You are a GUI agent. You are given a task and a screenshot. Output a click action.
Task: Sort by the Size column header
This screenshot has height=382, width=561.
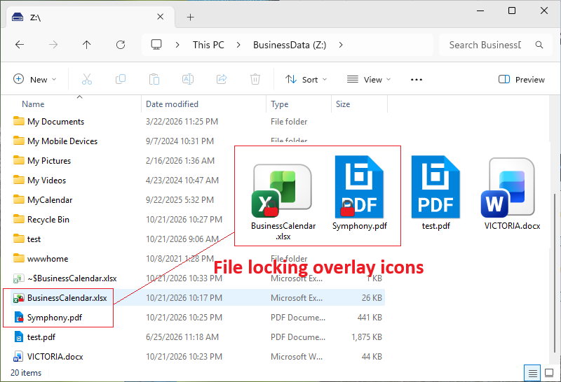[343, 104]
